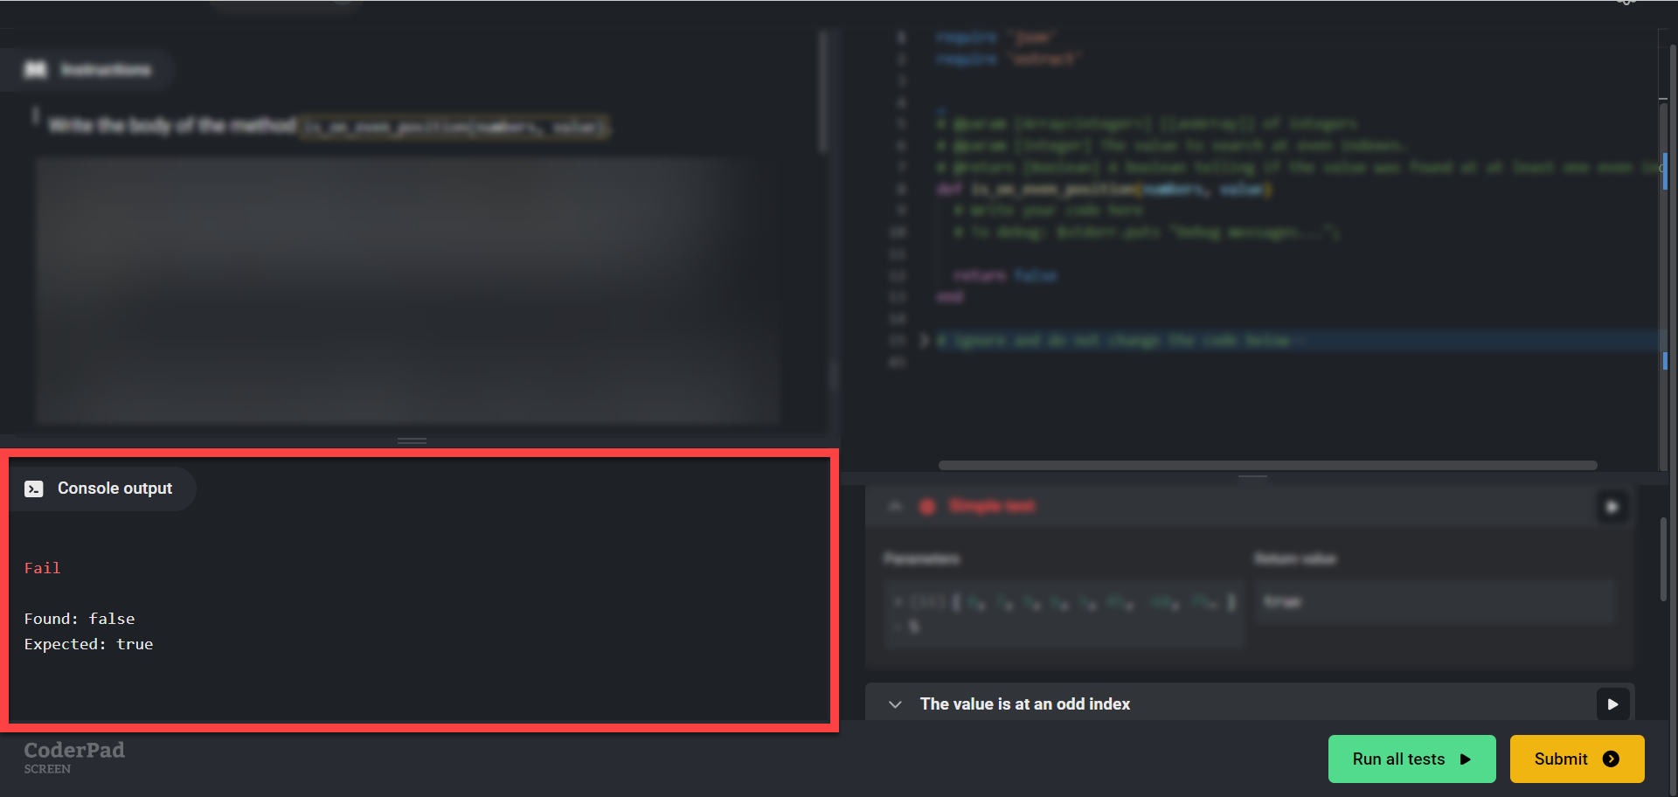Click the Return value field
Screen dimensions: 1678x797
tap(1433, 602)
